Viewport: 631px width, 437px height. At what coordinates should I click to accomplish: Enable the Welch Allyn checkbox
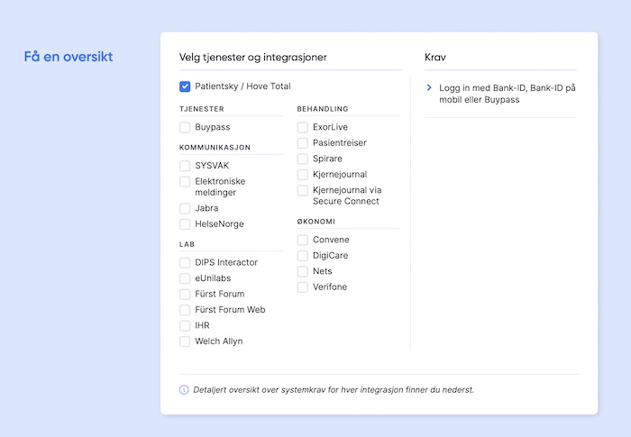185,341
